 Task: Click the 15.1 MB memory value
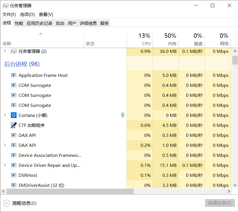pyautogui.click(x=168, y=165)
